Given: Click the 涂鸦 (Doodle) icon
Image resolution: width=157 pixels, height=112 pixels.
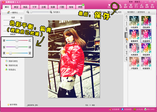Looking at the screenshot, I should tap(142, 6).
